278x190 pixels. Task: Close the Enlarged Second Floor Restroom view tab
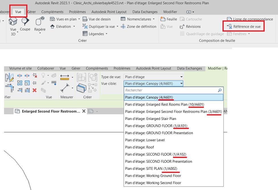point(84,111)
